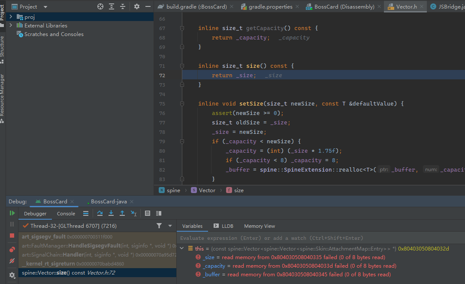Image resolution: width=465 pixels, height=284 pixels.
Task: Open the gradle.properties editor tab
Action: point(270,6)
